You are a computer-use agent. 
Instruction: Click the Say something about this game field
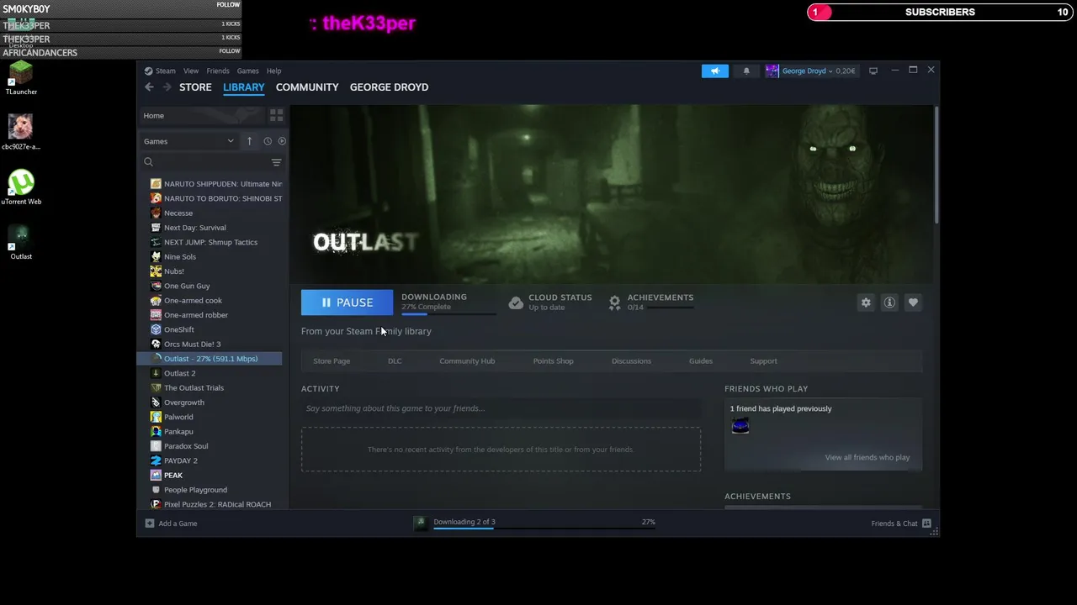(501, 408)
